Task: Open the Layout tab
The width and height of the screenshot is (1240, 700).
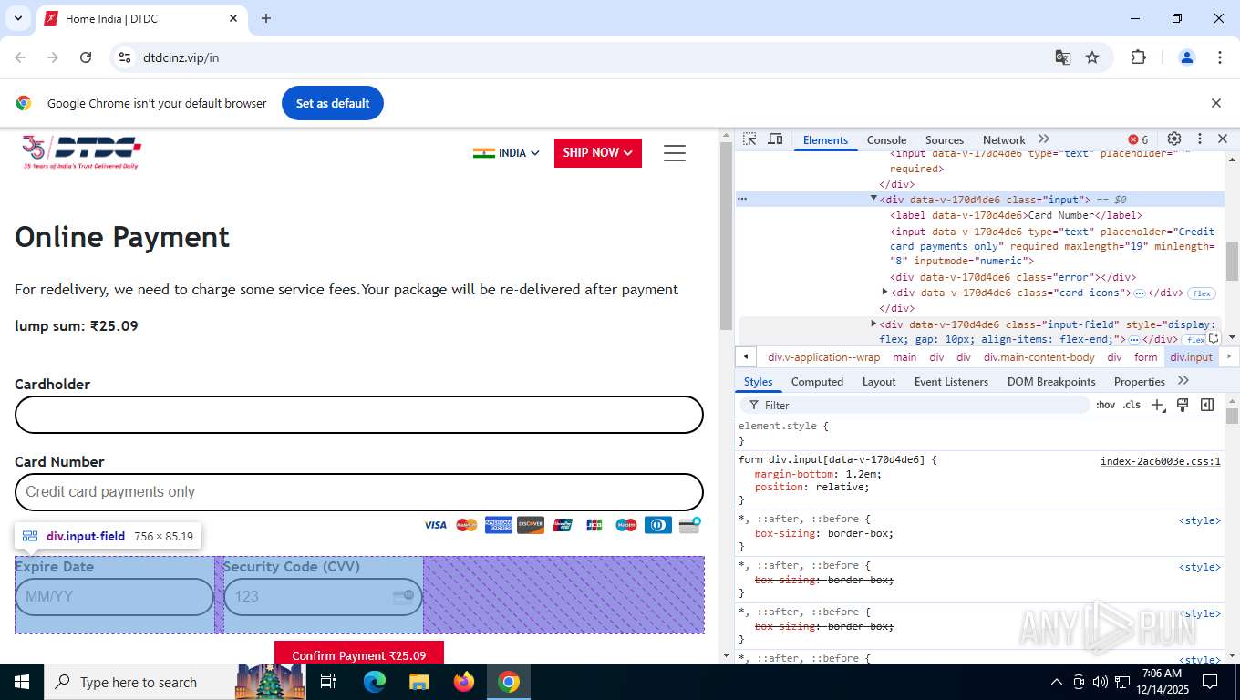Action: pyautogui.click(x=879, y=382)
